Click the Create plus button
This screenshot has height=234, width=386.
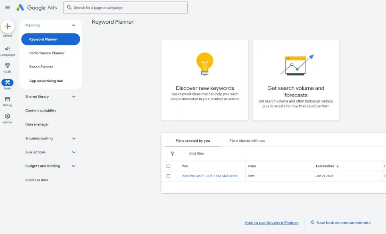8,26
